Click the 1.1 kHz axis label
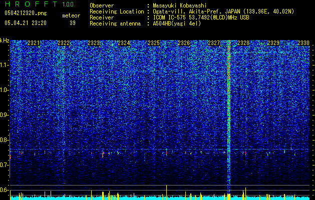The image size is (315, 200). (x=5, y=65)
